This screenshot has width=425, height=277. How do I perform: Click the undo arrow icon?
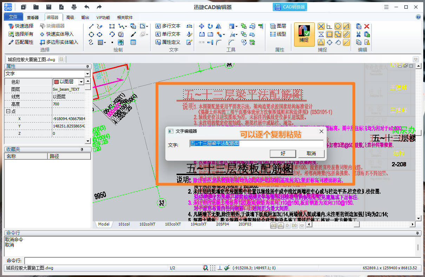coord(87,7)
